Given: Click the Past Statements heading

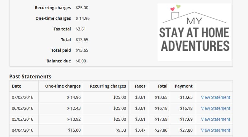Looking at the screenshot, I should click(x=30, y=76).
